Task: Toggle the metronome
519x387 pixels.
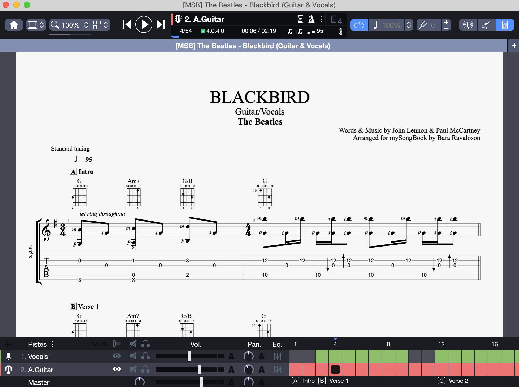Action: click(x=311, y=19)
